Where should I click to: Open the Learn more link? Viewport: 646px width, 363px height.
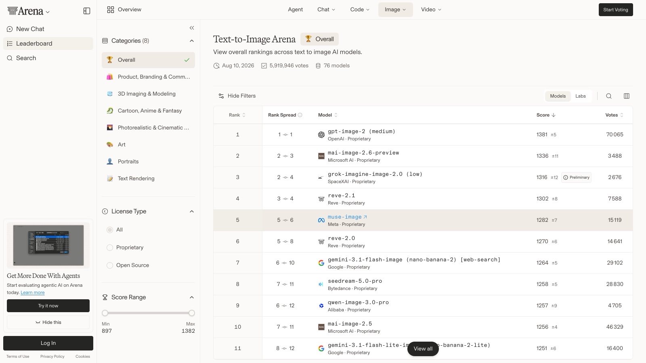tap(33, 292)
